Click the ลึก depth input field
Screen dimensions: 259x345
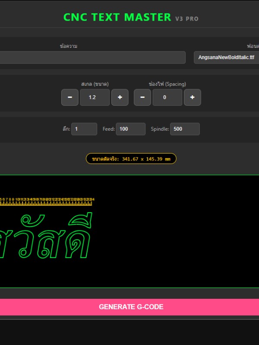pyautogui.click(x=84, y=129)
